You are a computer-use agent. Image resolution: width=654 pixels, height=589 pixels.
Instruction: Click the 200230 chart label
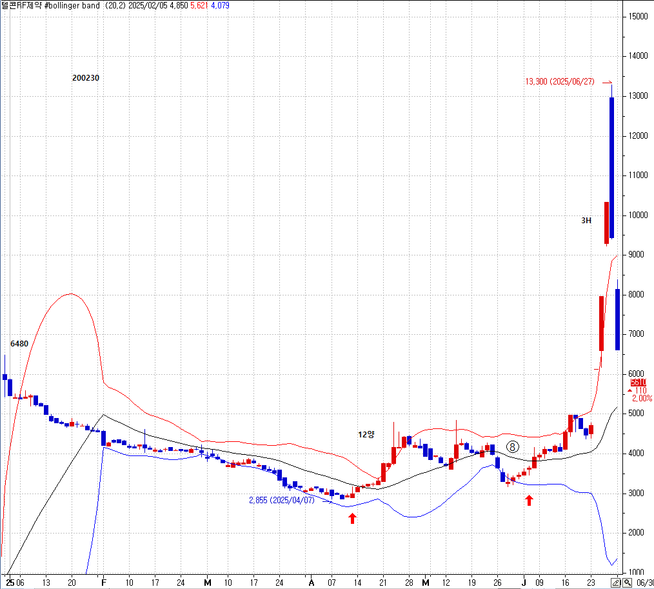coord(86,78)
